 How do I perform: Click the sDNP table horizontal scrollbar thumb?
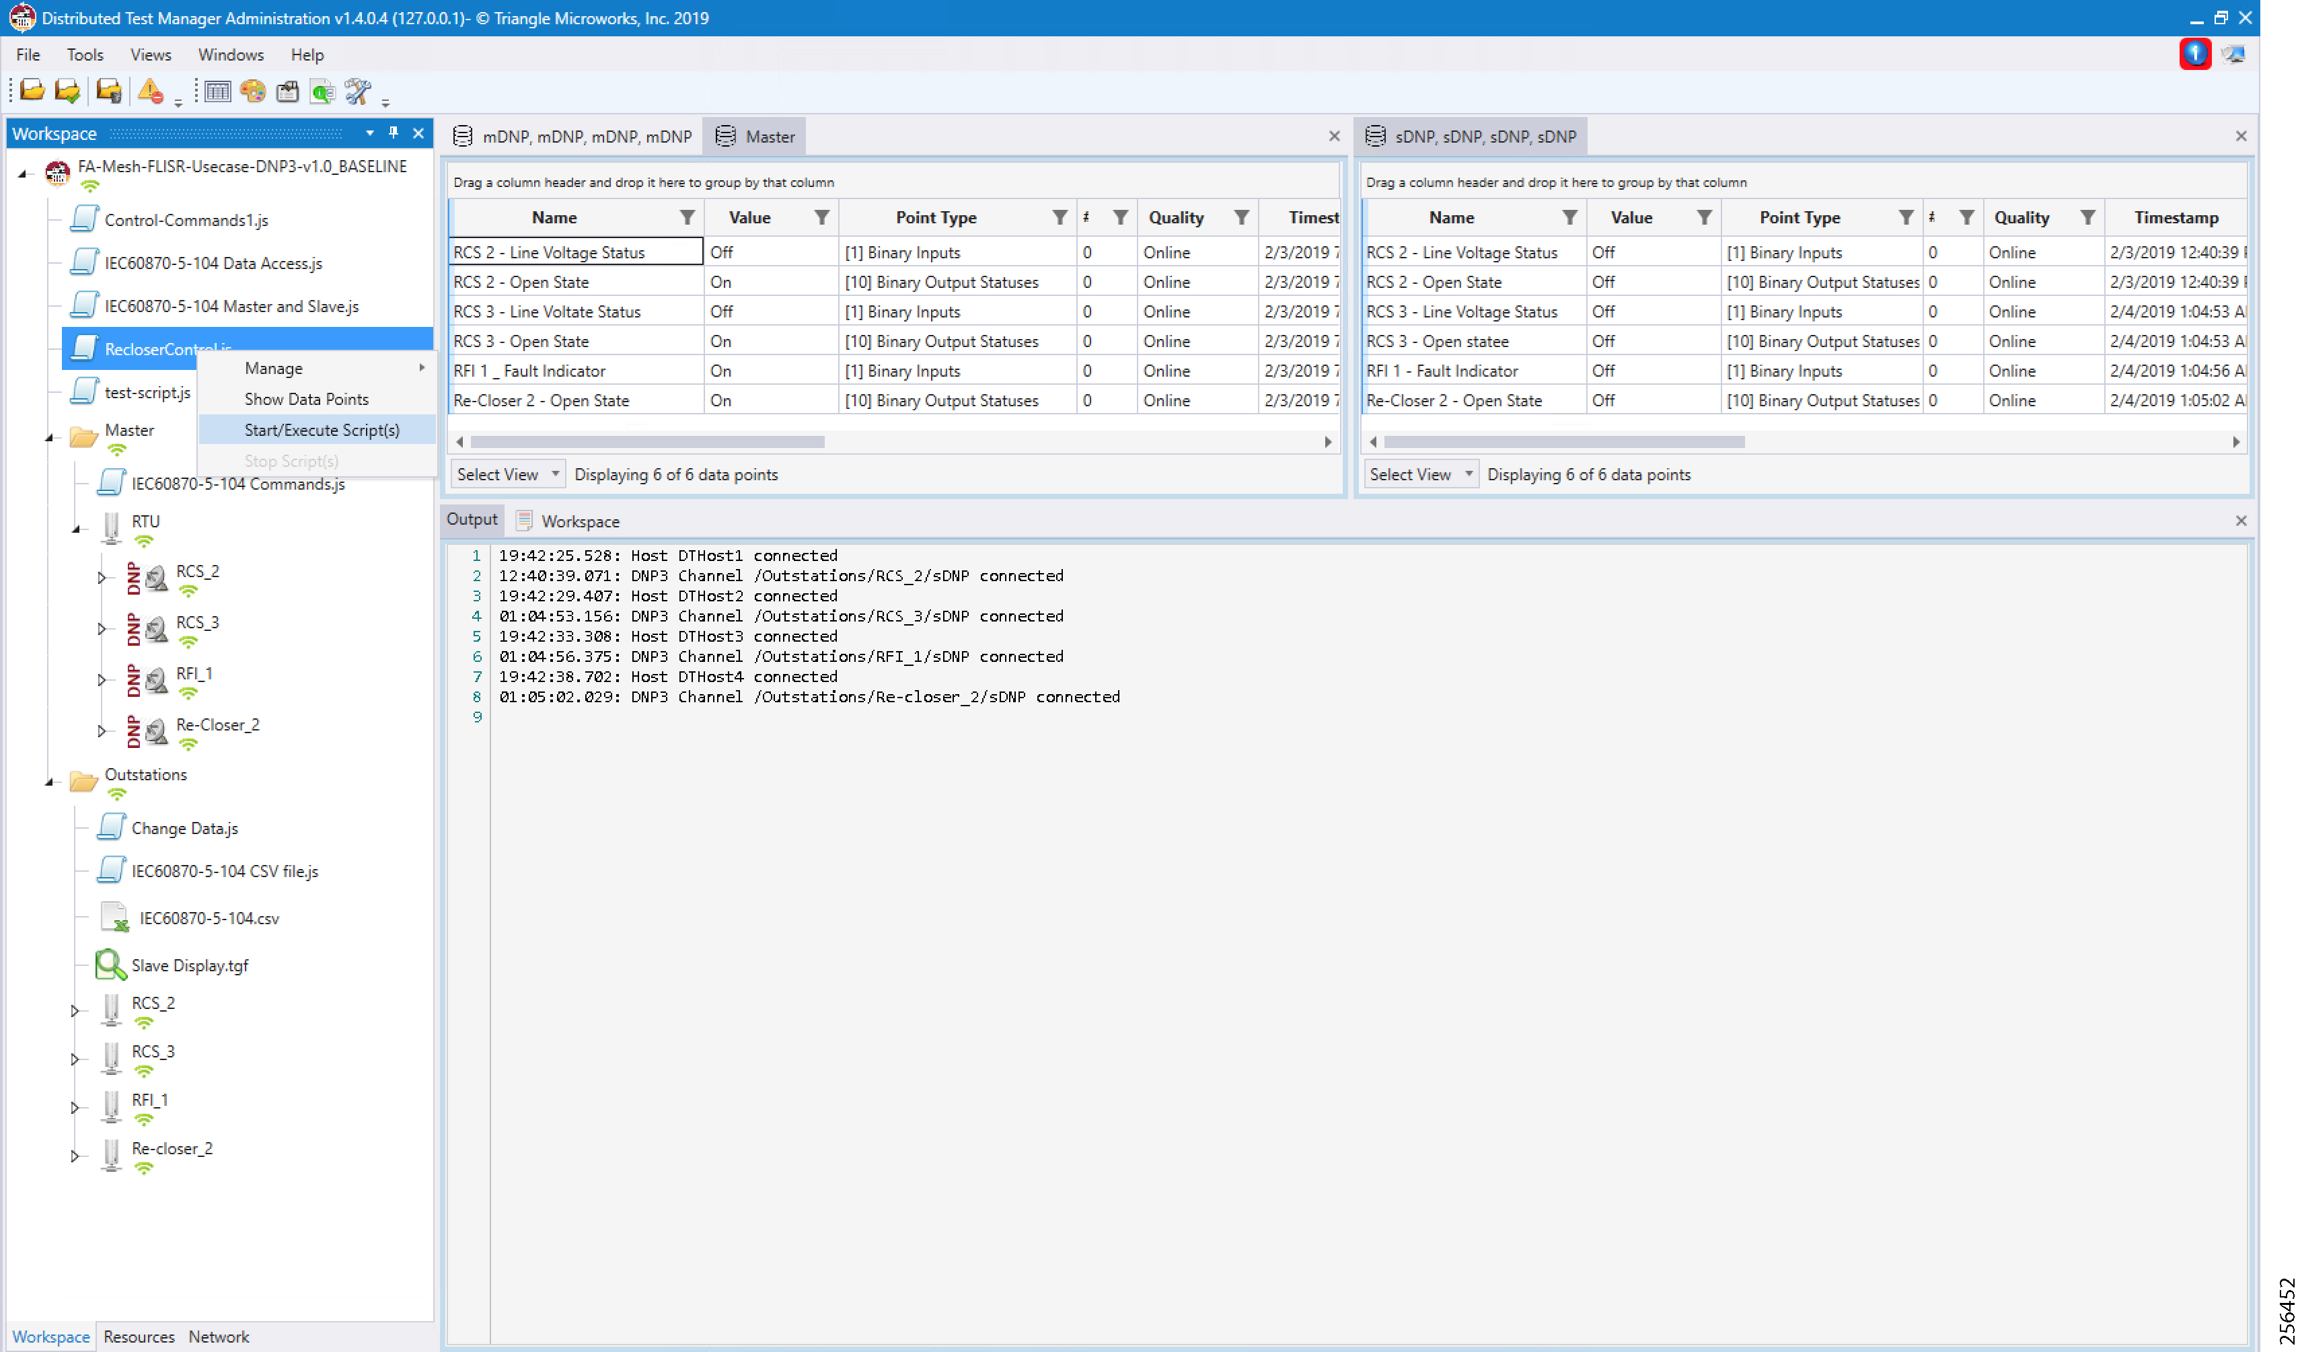click(x=1564, y=442)
